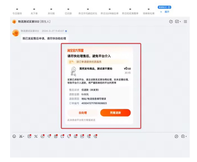Click the 数据延迟 info badge
The height and width of the screenshot is (162, 197).
165,7
